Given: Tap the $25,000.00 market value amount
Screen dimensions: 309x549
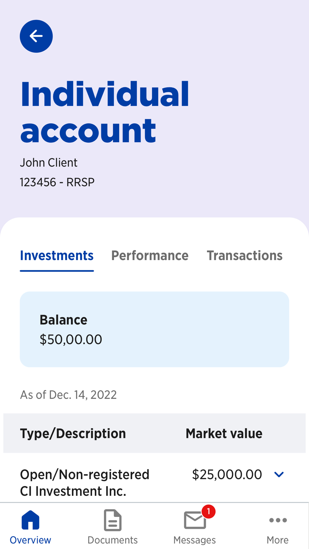Looking at the screenshot, I should click(227, 475).
